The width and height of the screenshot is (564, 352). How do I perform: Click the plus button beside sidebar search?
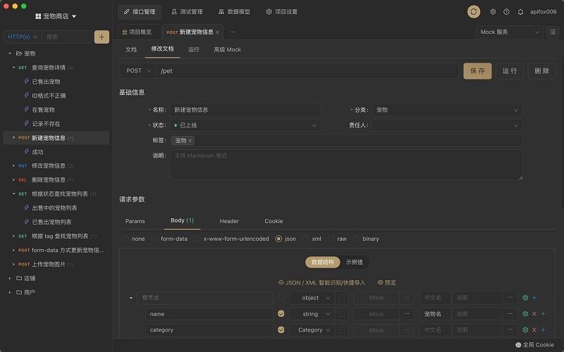click(102, 37)
